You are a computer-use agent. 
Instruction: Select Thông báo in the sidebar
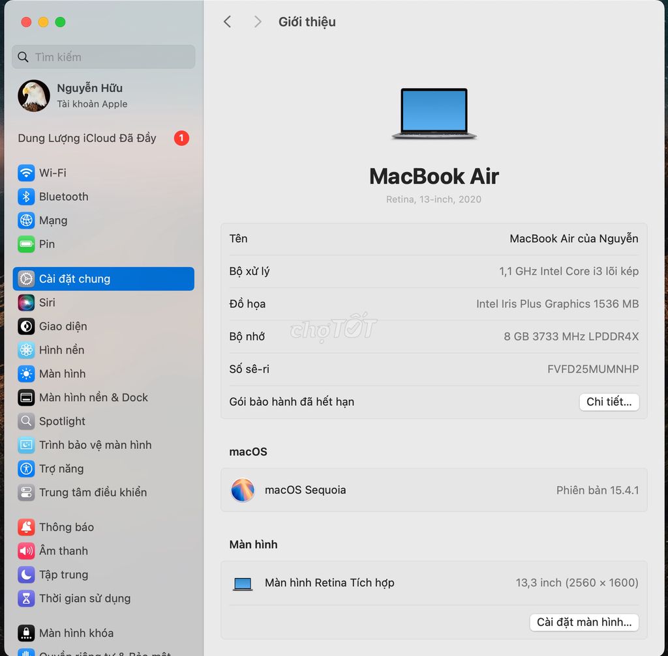point(104,527)
